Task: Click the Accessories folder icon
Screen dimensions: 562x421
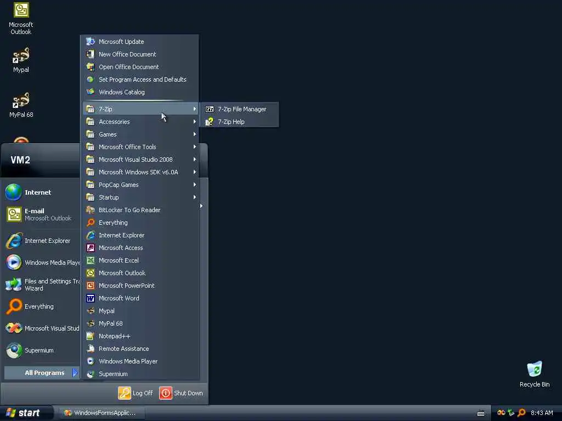Action: [x=91, y=122]
